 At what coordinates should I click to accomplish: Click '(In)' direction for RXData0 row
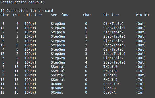tap(140, 71)
